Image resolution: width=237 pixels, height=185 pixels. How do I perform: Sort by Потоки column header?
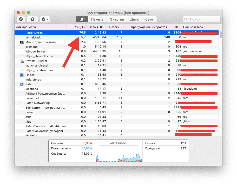(x=115, y=27)
